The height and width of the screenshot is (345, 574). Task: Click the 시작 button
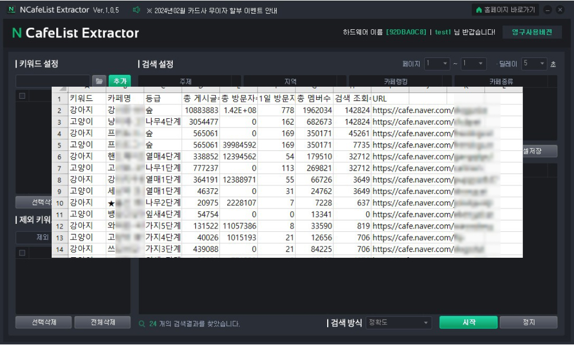(468, 322)
